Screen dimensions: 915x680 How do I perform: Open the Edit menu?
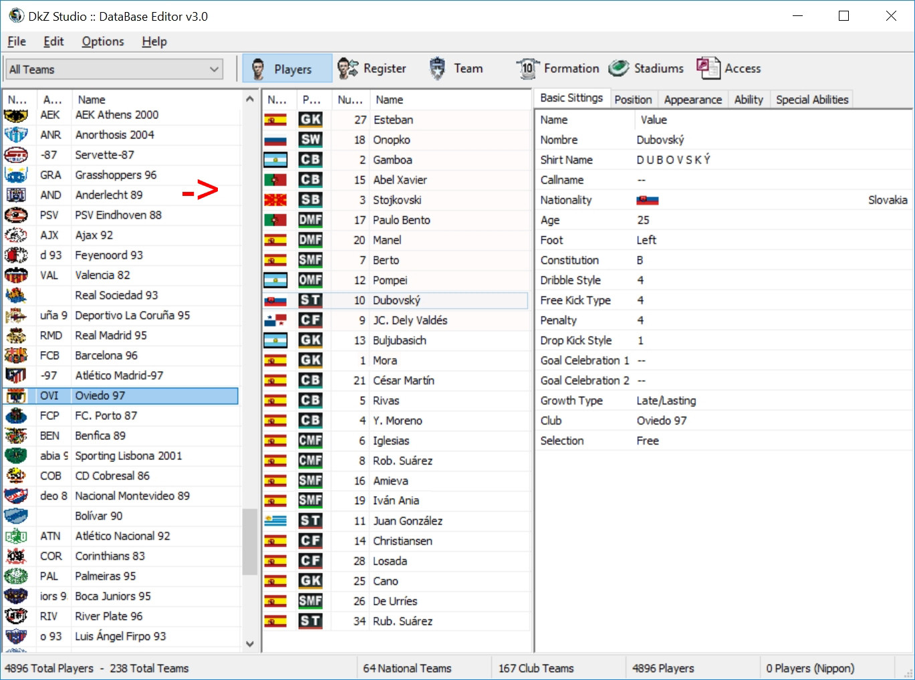click(x=53, y=41)
